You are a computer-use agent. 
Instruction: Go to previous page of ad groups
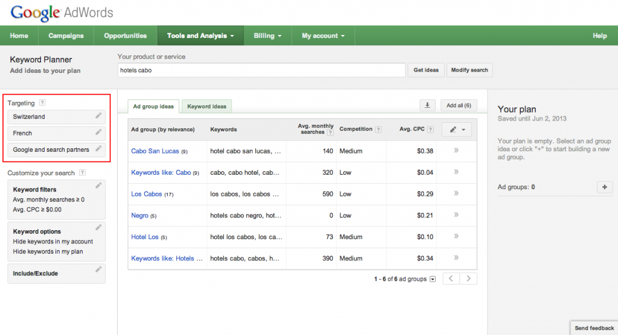click(451, 279)
